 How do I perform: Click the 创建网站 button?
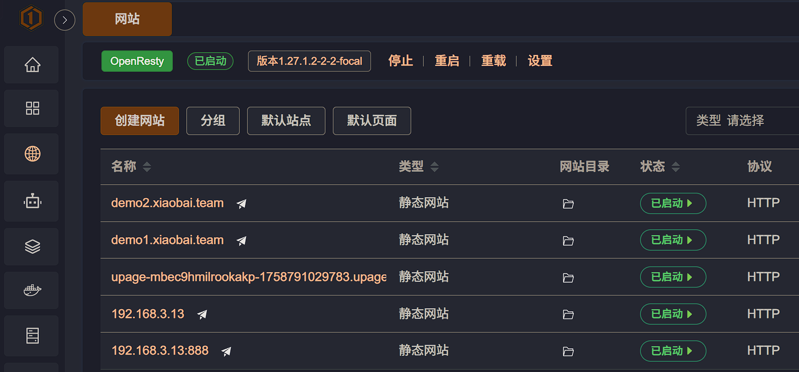pyautogui.click(x=140, y=121)
